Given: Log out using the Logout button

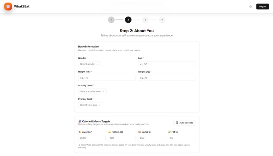Looking at the screenshot, I should click(x=262, y=6).
